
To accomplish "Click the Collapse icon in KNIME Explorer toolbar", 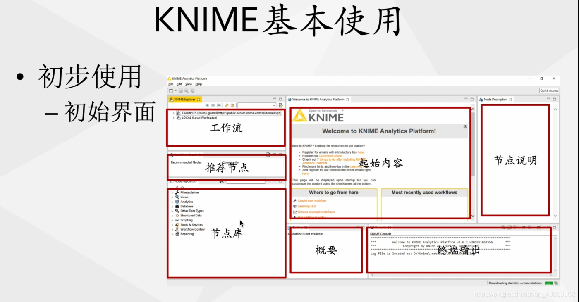I will (213, 105).
